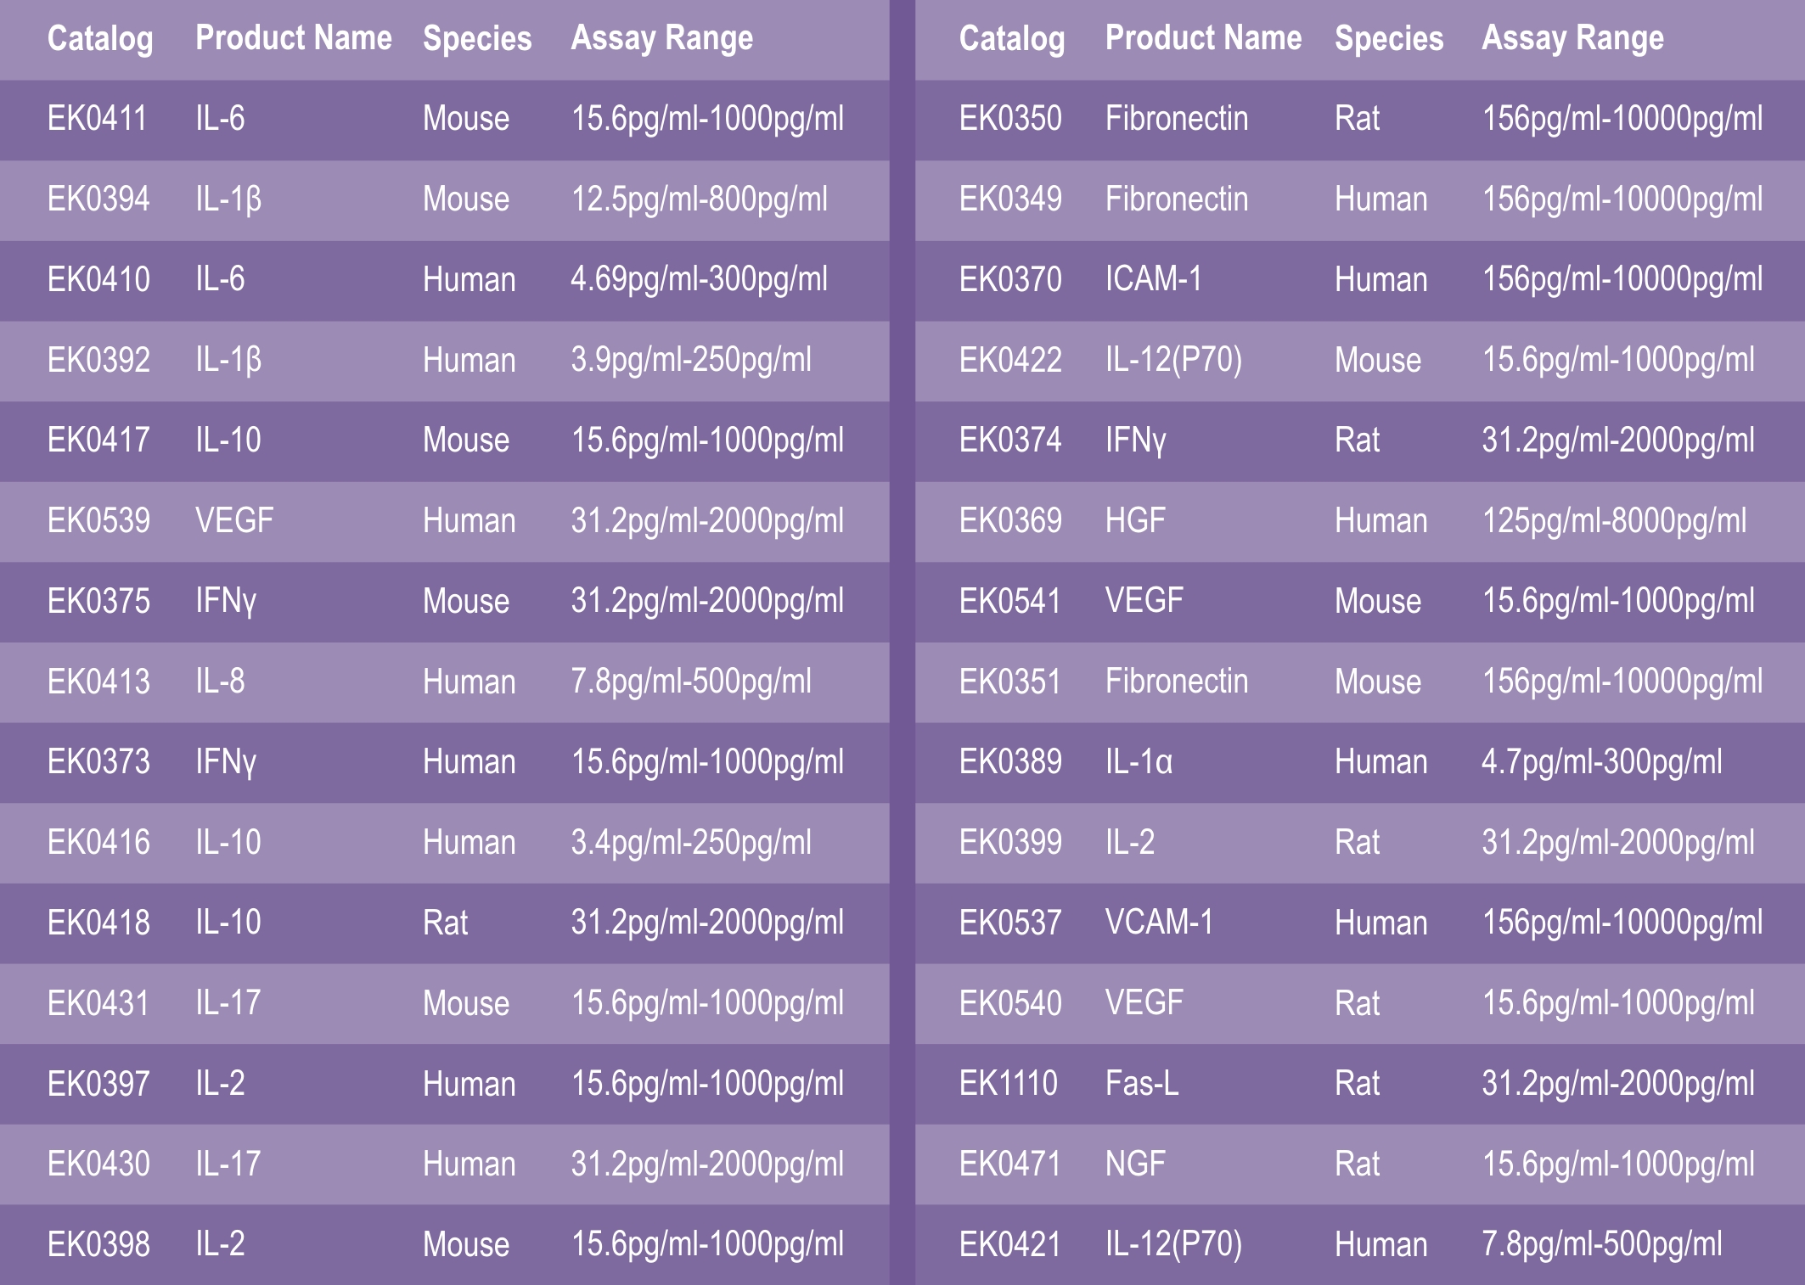The image size is (1805, 1285).
Task: Click catalog number EK0350
Action: (1010, 118)
